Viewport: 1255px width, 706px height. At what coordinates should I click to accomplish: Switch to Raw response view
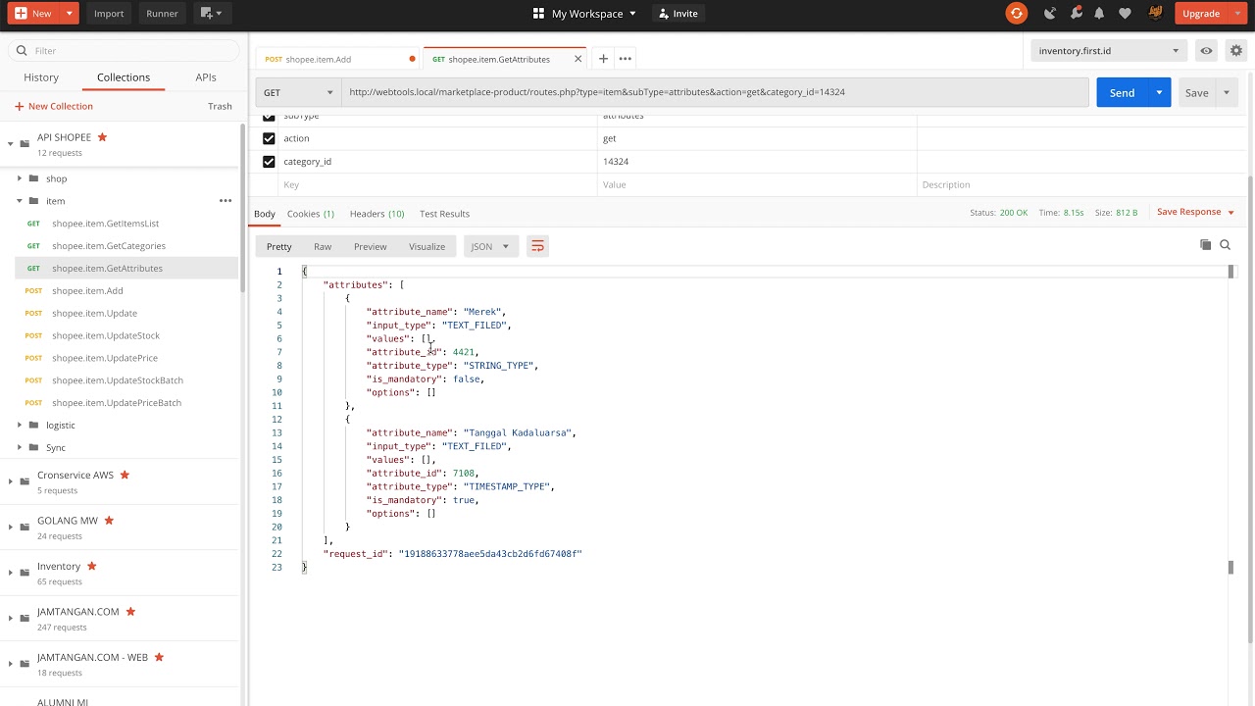coord(323,246)
